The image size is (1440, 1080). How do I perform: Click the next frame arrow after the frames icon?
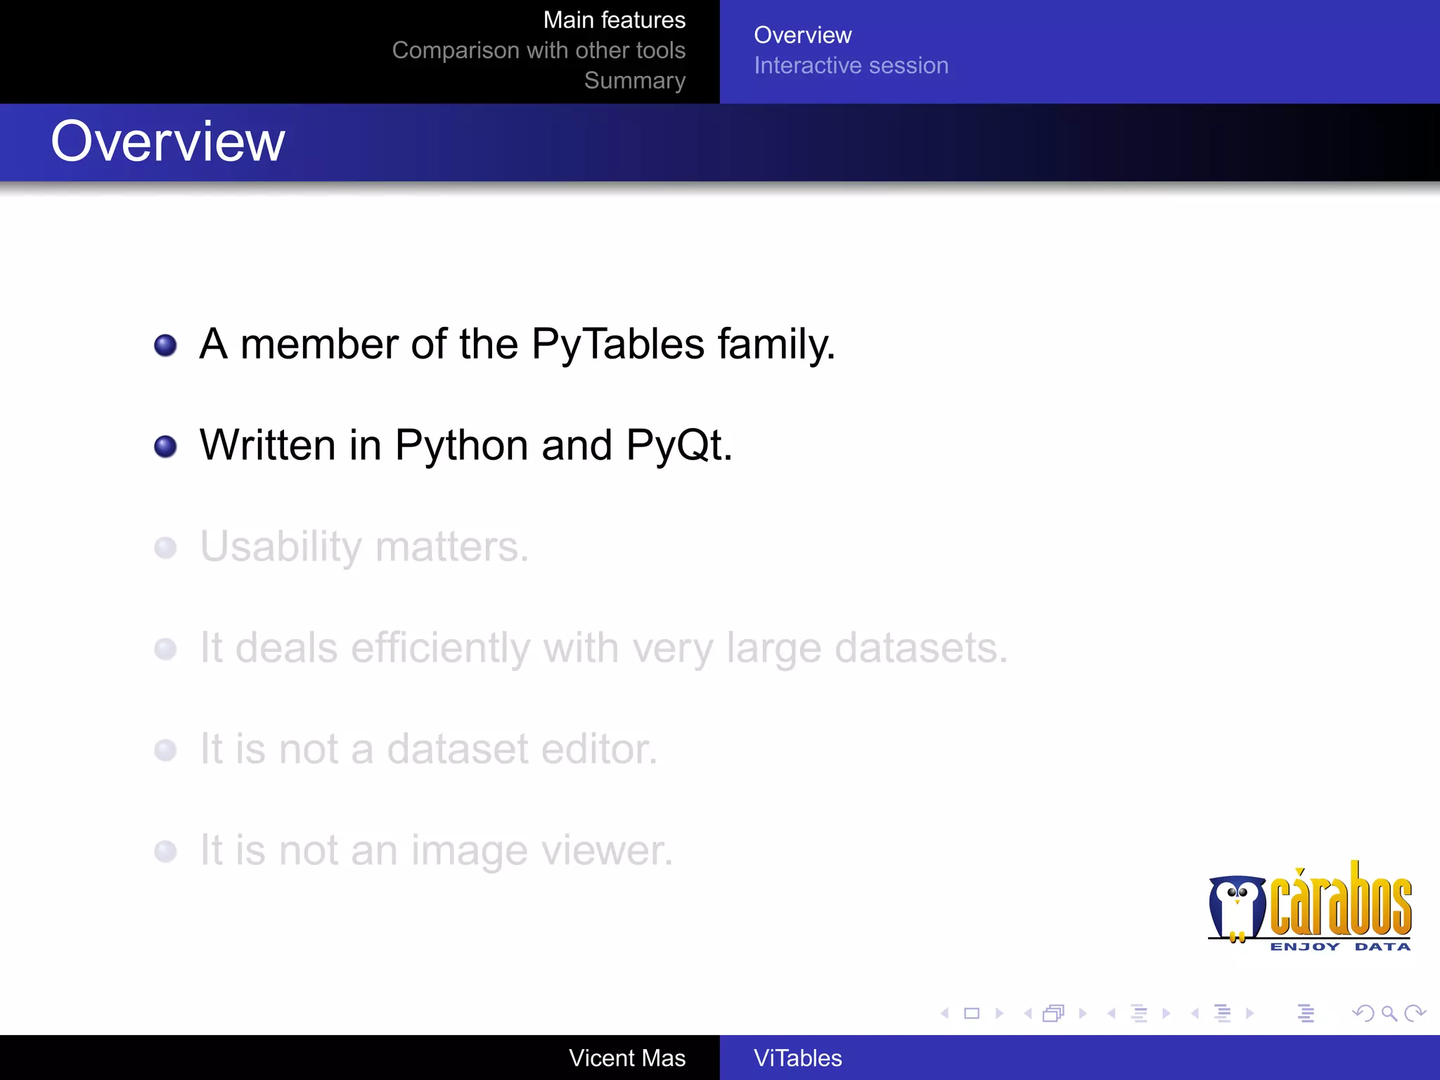pos(1083,1013)
